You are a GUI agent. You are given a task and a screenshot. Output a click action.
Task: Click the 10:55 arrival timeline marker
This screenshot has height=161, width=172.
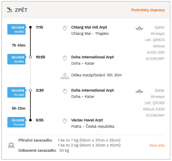30,57
